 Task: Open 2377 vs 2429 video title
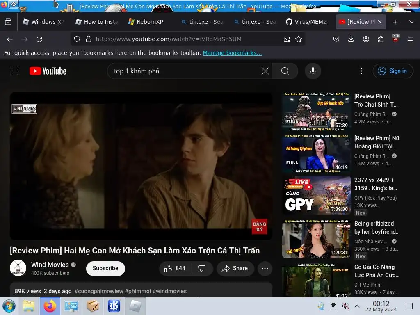tap(376, 184)
